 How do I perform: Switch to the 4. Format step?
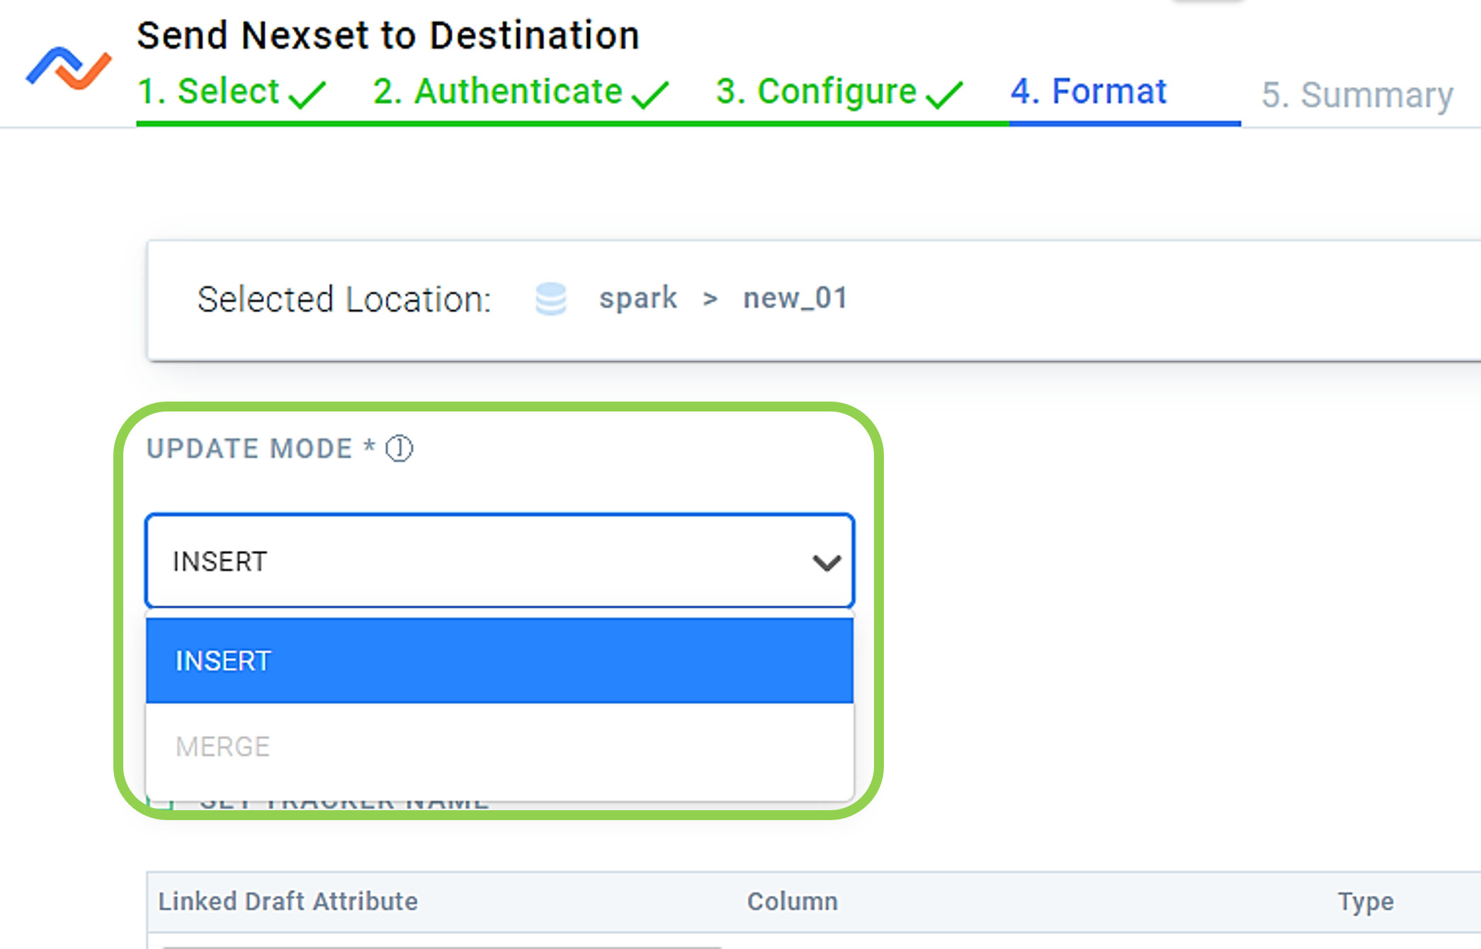tap(1089, 92)
